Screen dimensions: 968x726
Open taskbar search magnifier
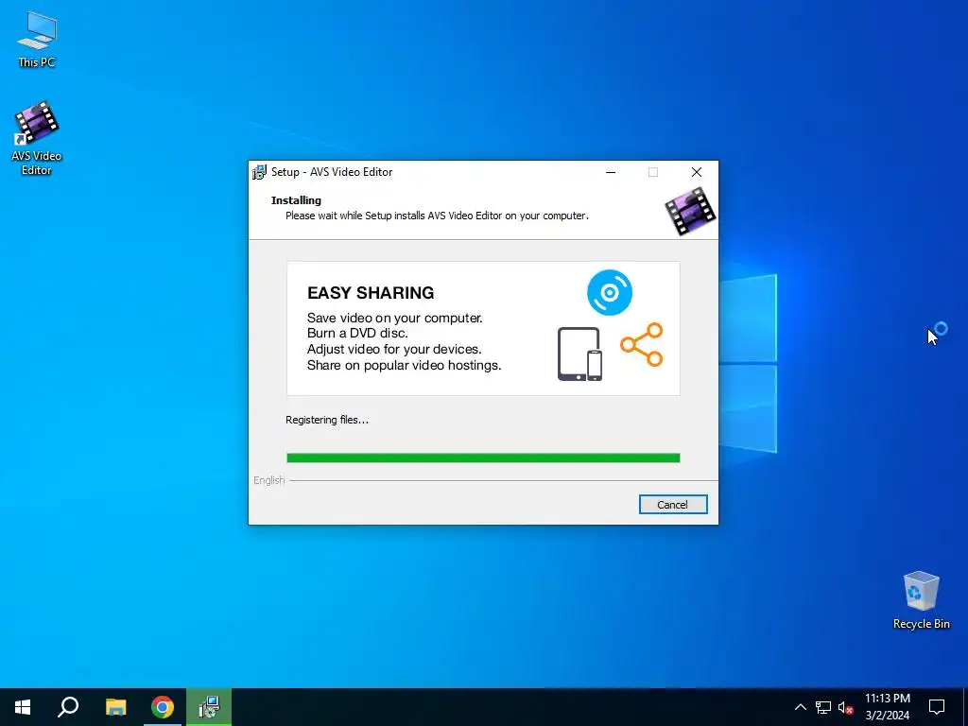pos(68,707)
